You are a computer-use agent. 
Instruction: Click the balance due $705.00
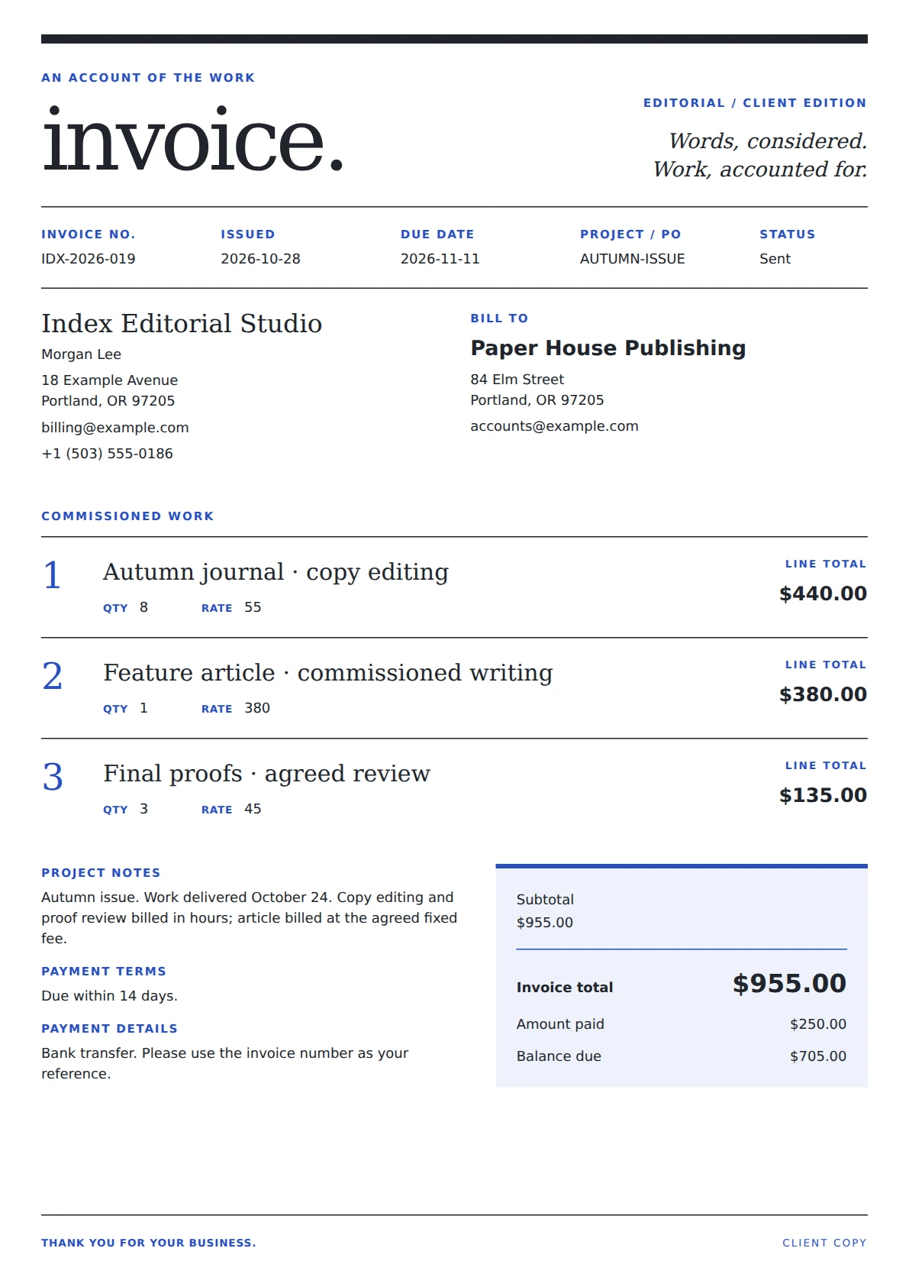coord(818,1056)
